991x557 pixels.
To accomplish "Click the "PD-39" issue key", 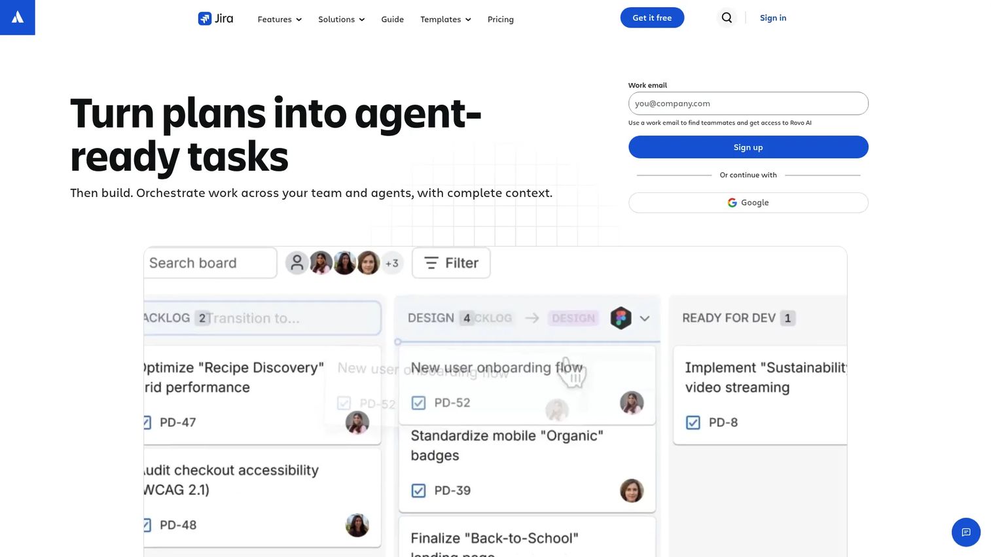I will 452,490.
